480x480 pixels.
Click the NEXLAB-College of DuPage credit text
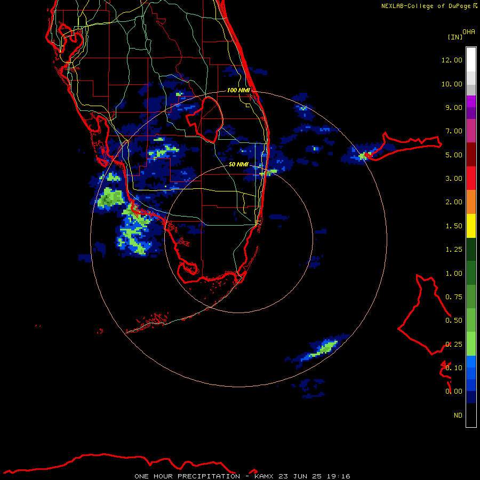click(x=426, y=6)
